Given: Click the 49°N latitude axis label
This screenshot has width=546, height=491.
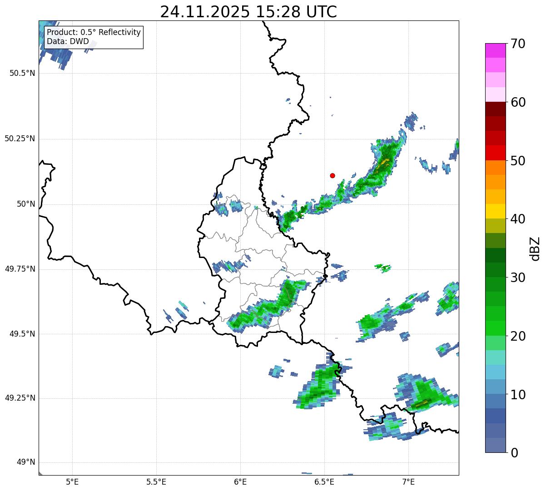Looking at the screenshot, I should tap(25, 462).
